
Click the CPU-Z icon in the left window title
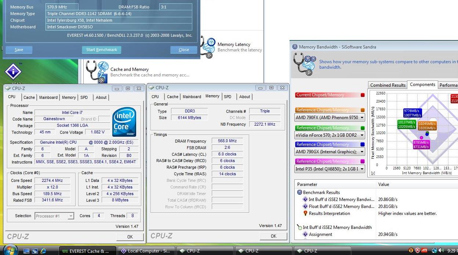click(8, 89)
